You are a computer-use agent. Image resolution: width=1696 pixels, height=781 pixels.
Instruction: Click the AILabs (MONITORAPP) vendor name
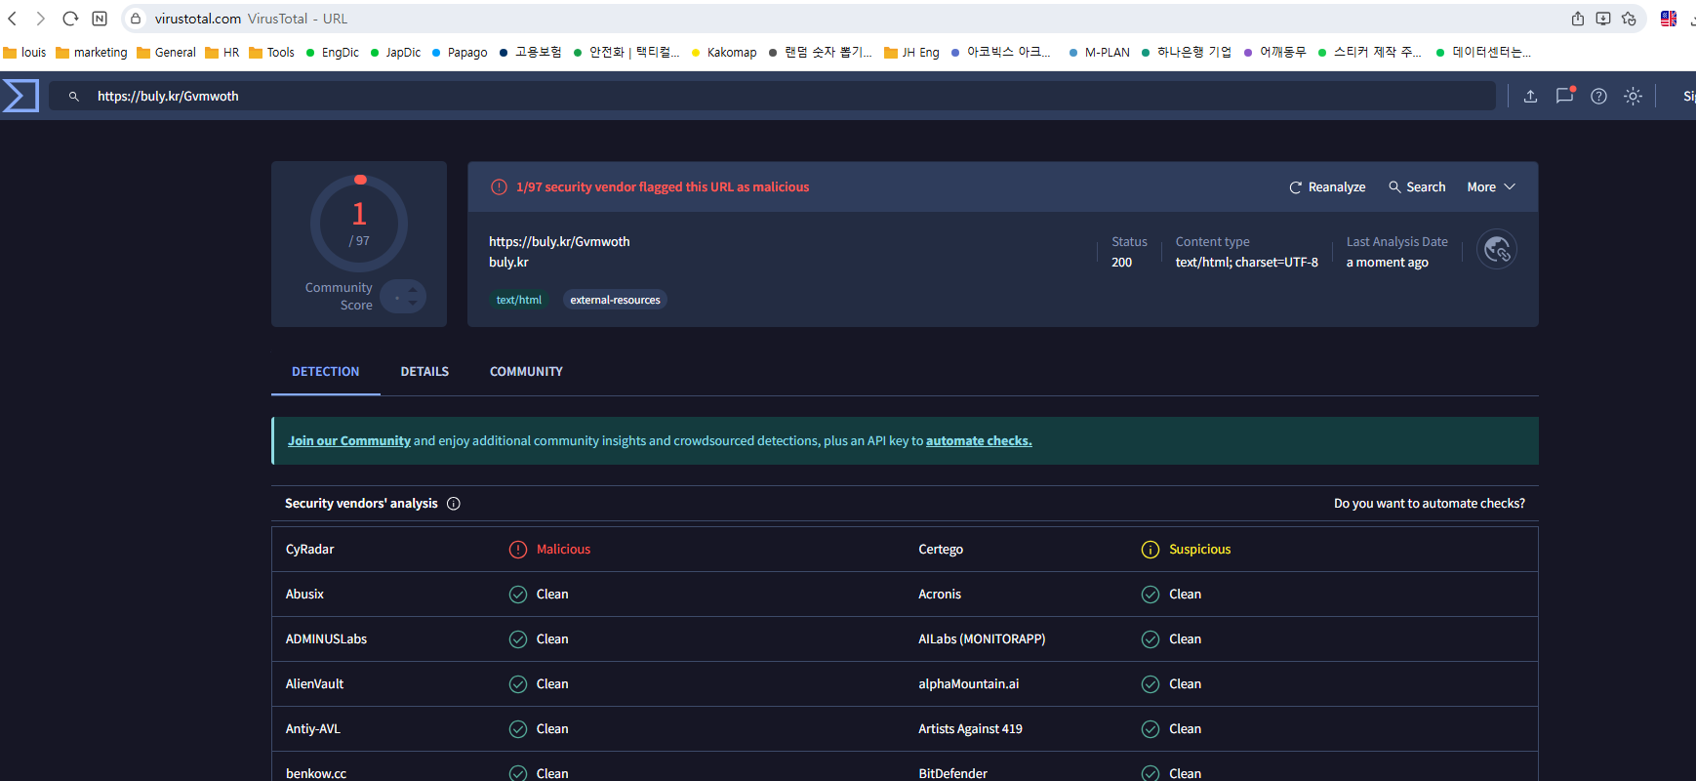pos(982,639)
